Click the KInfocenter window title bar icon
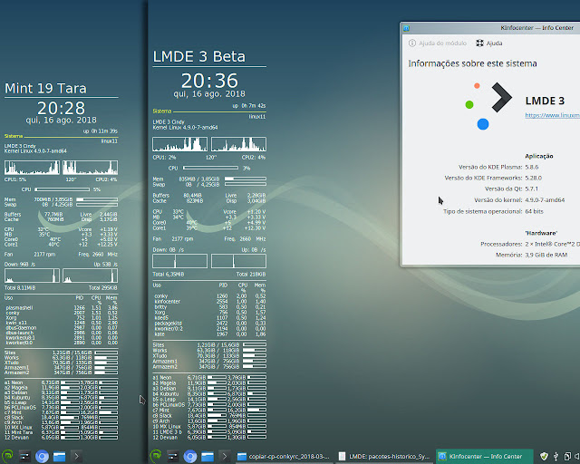The width and height of the screenshot is (580, 464). [406, 28]
